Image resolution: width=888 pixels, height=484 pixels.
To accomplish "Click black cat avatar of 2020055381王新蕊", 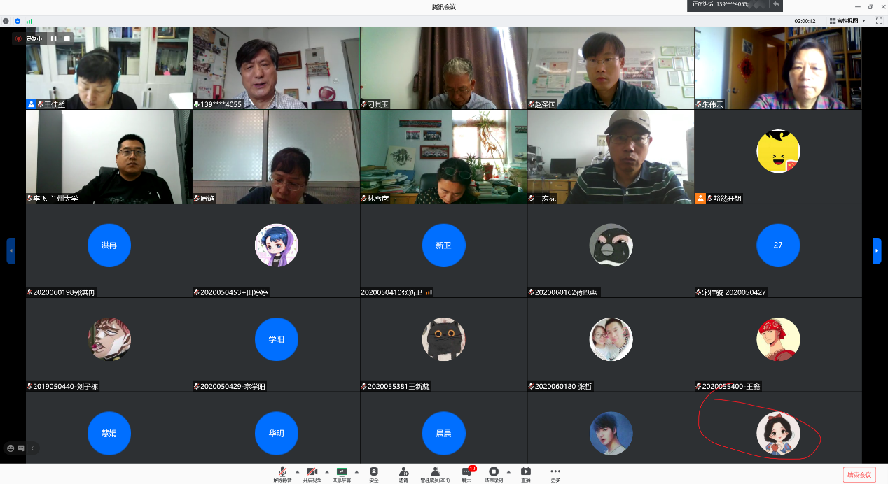I will [x=443, y=339].
